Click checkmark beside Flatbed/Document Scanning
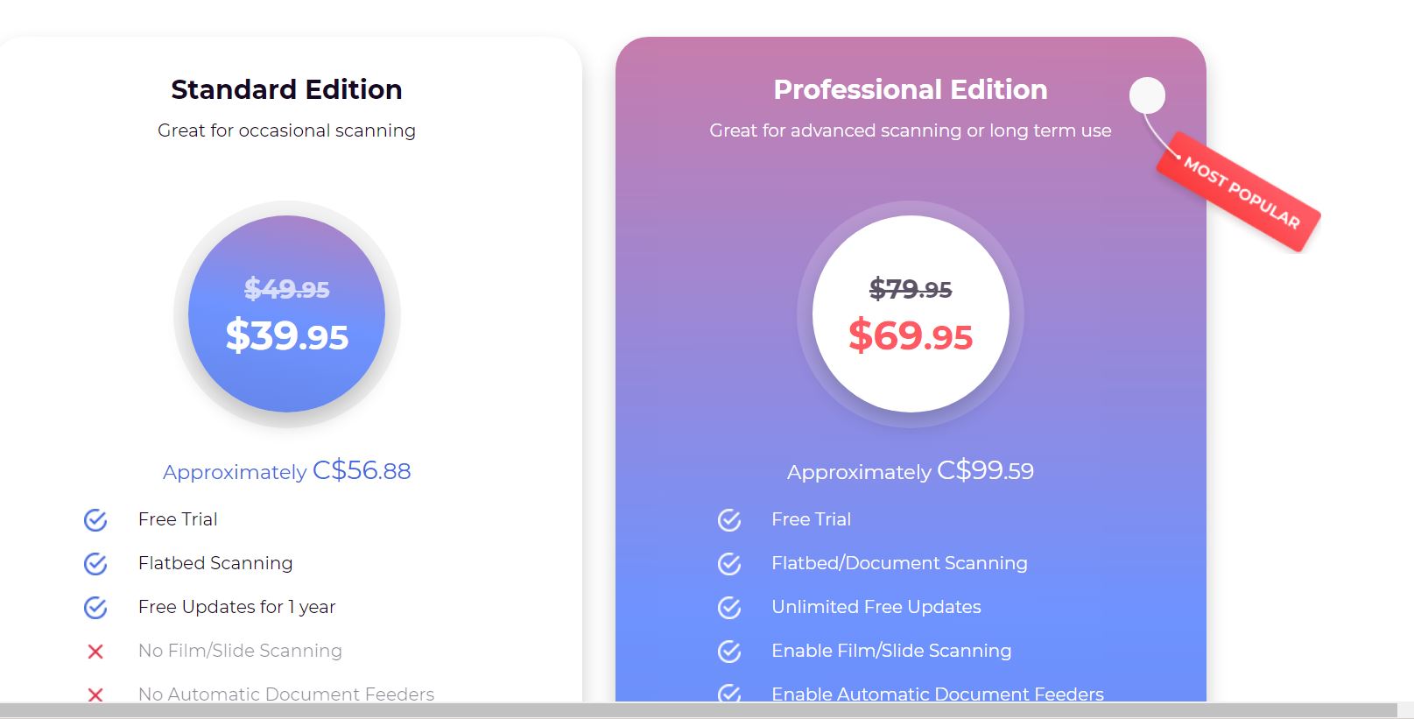This screenshot has width=1414, height=719. [x=729, y=564]
